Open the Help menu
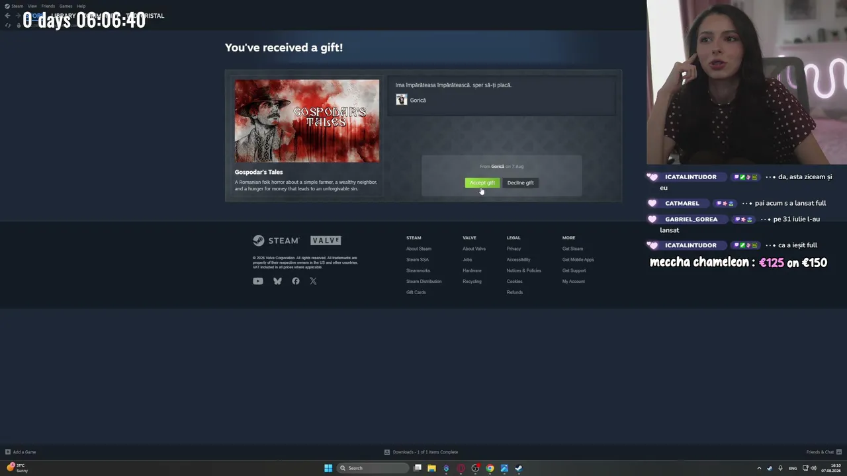847x476 pixels. [81, 6]
